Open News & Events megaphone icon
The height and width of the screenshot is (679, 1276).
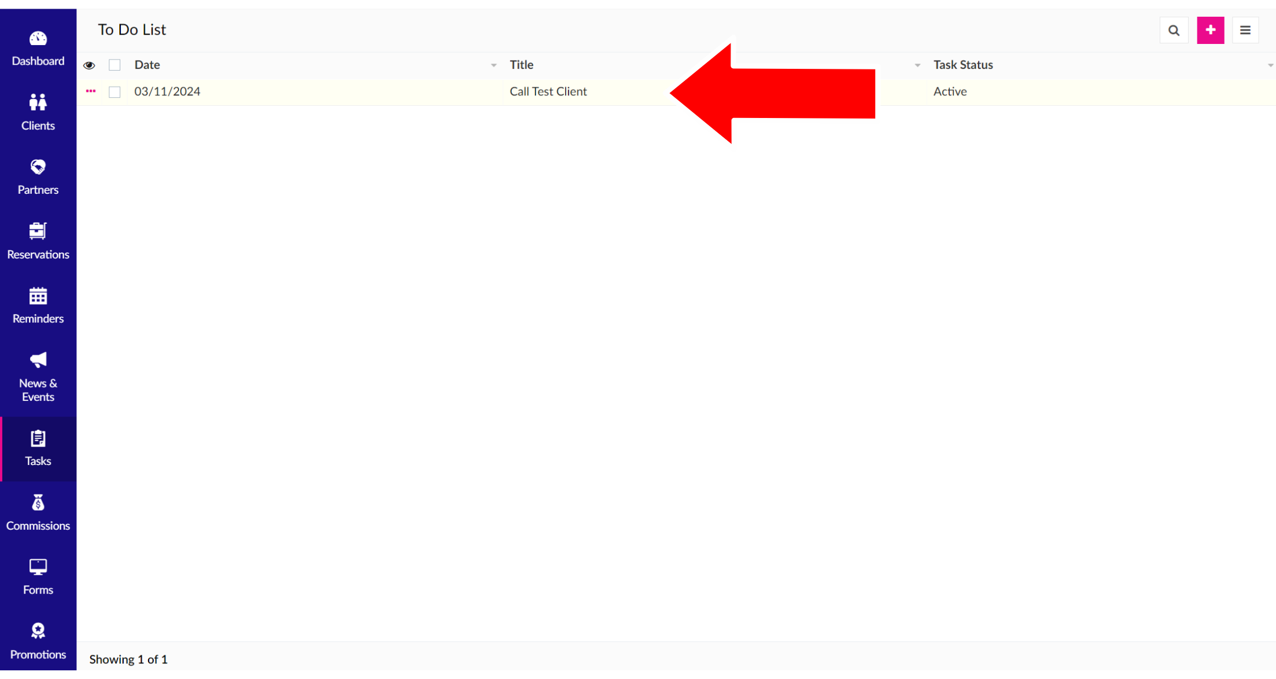point(38,360)
